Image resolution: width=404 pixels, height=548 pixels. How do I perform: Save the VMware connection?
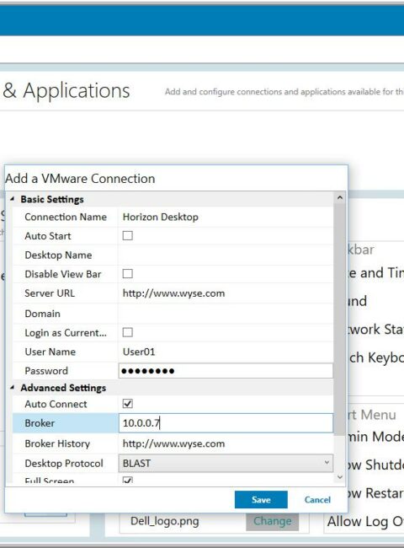261,499
